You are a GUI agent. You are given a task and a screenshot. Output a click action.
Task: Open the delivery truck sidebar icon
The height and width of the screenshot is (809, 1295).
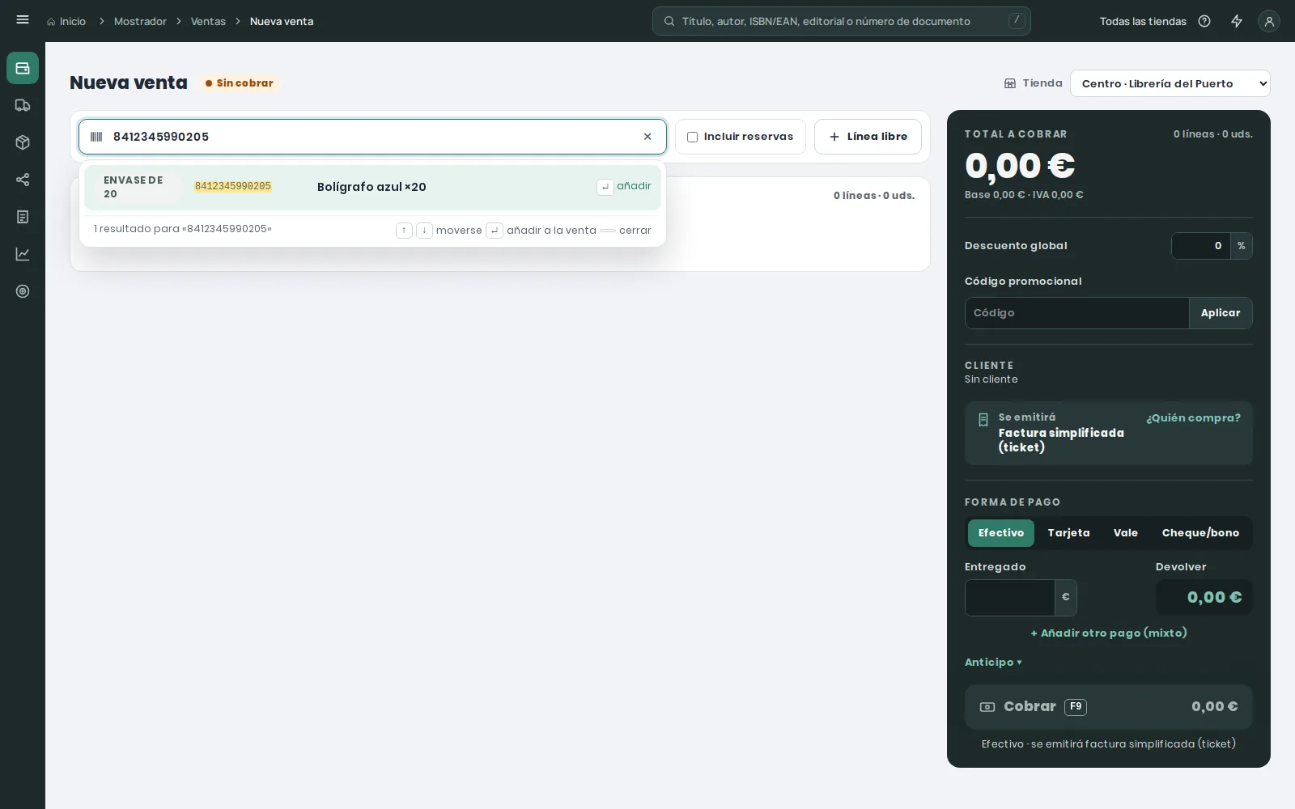pyautogui.click(x=23, y=105)
